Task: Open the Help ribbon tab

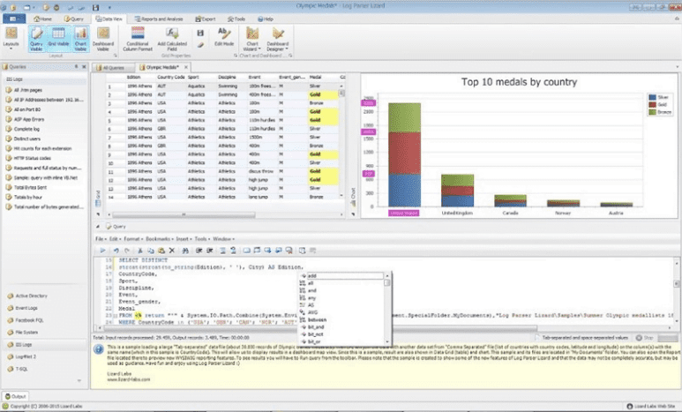Action: point(266,19)
